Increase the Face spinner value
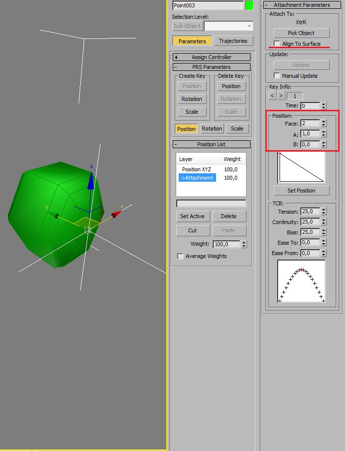 click(x=324, y=122)
